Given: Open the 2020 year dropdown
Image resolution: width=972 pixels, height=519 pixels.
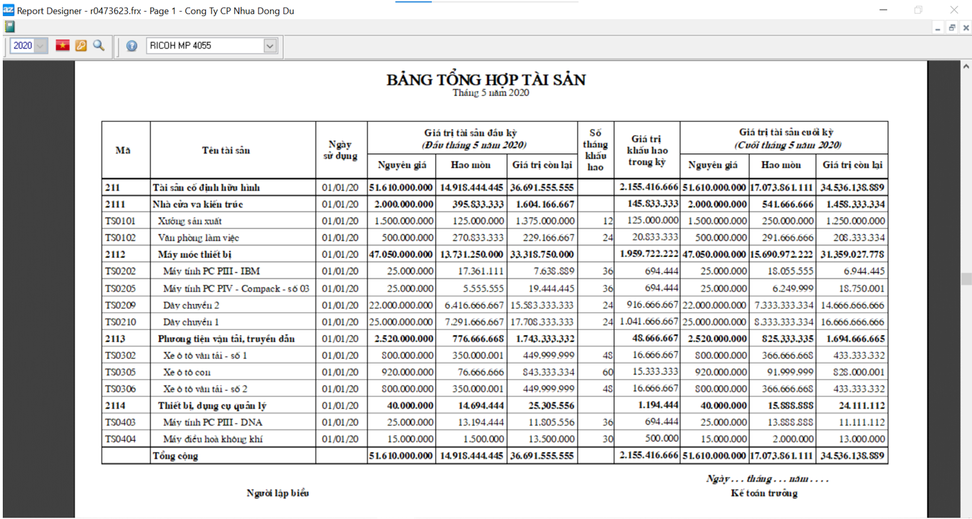Looking at the screenshot, I should (40, 46).
